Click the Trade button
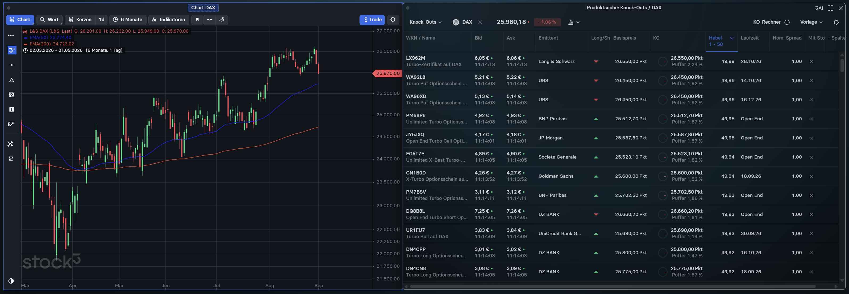Screen dimensions: 849x294 372,20
